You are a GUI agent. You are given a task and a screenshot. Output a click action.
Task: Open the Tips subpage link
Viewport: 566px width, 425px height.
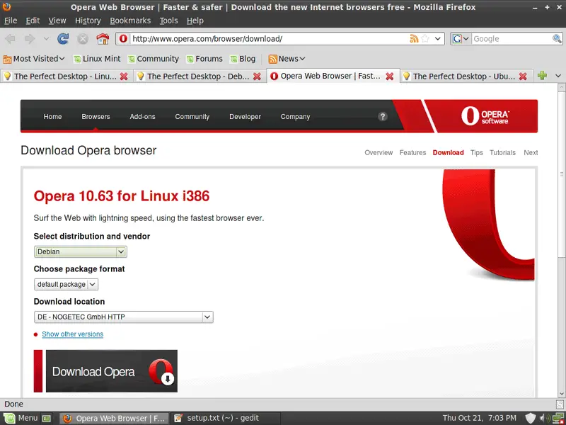tap(476, 152)
